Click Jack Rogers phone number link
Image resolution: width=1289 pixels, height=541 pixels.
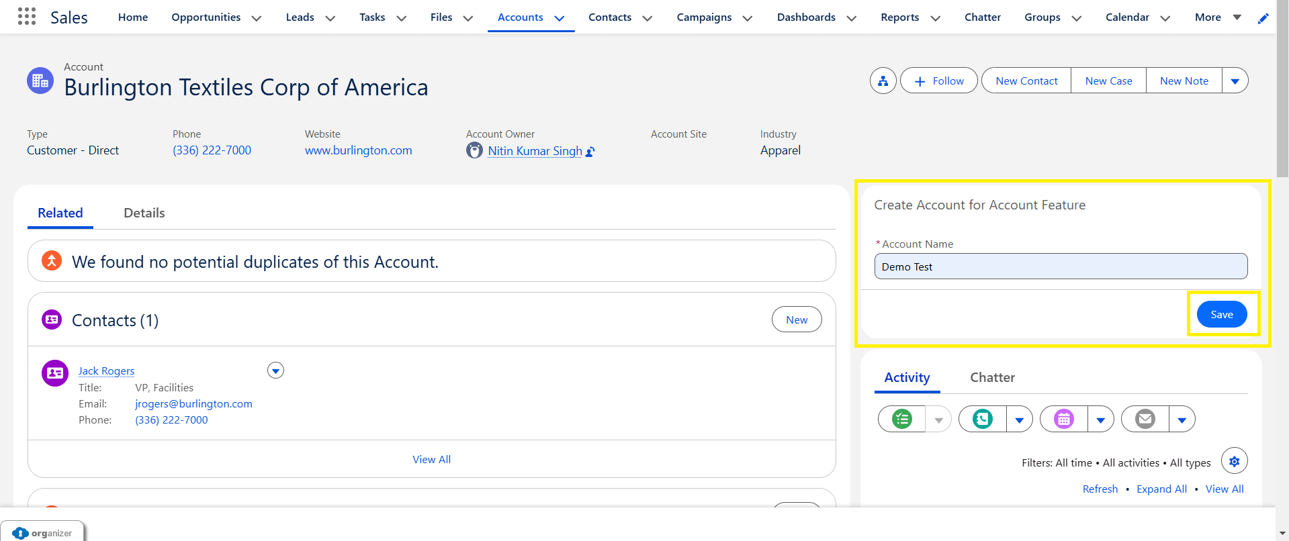(x=171, y=420)
